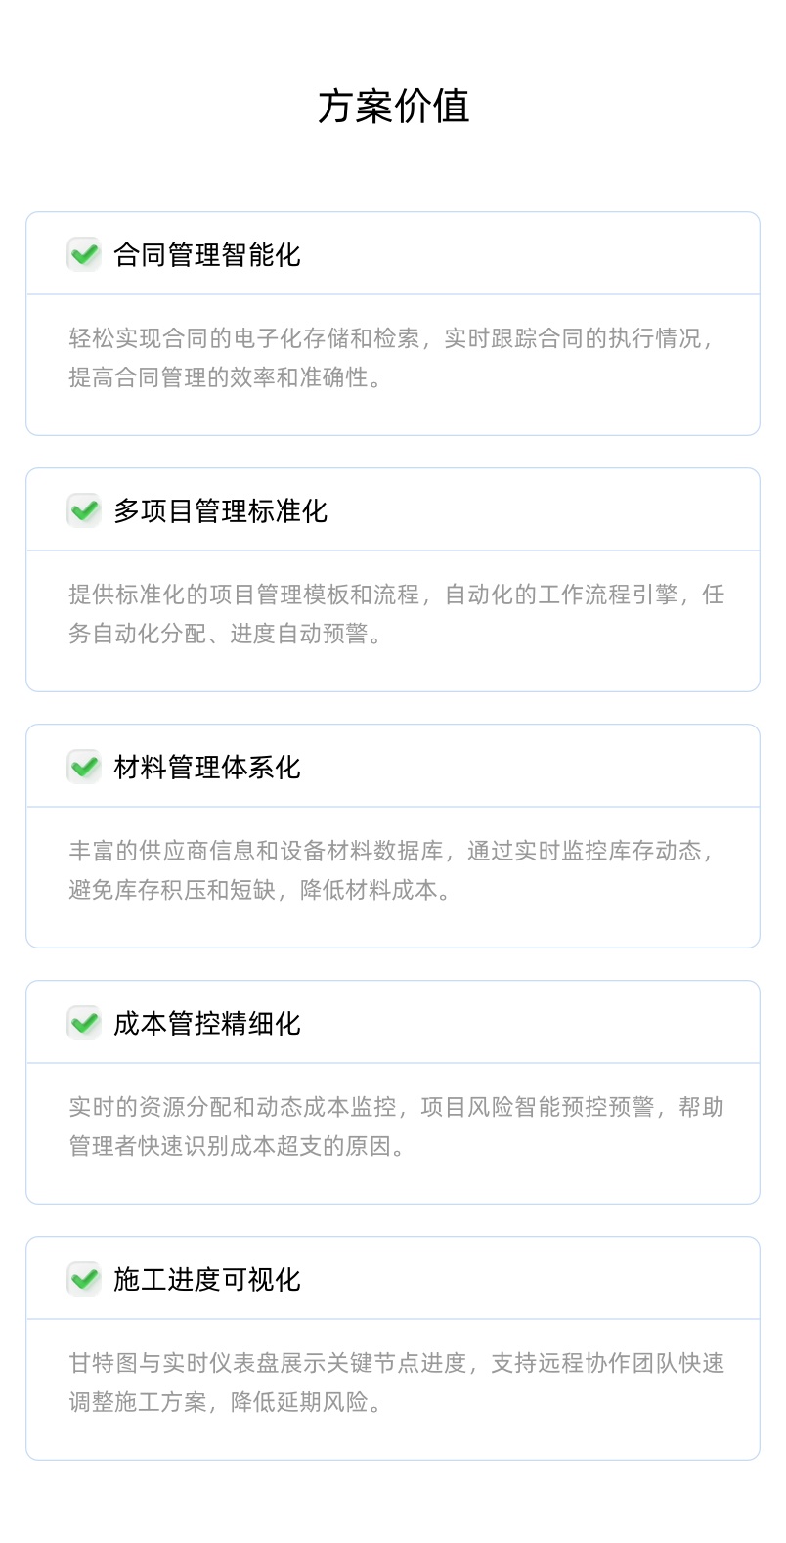
Task: Open the 材料管理体系化 title text
Action: (x=207, y=768)
